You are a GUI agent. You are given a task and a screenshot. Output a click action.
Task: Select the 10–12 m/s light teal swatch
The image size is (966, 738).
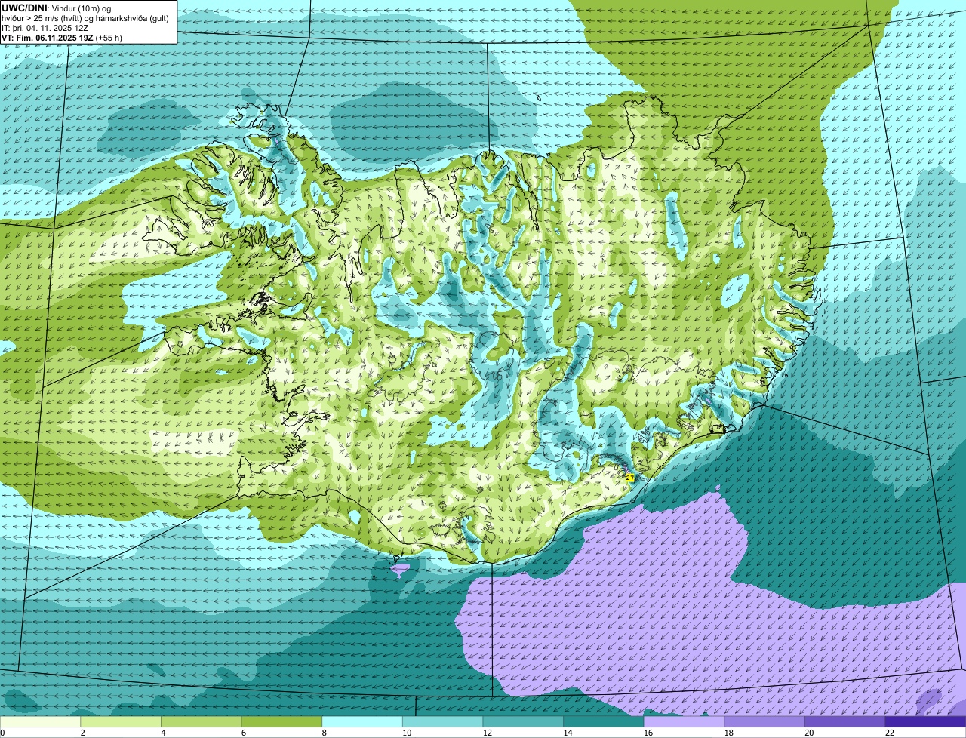pyautogui.click(x=442, y=721)
